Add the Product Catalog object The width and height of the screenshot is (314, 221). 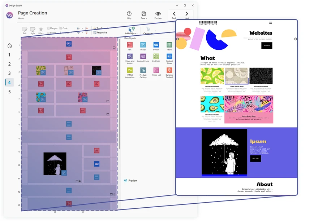pyautogui.click(x=143, y=70)
